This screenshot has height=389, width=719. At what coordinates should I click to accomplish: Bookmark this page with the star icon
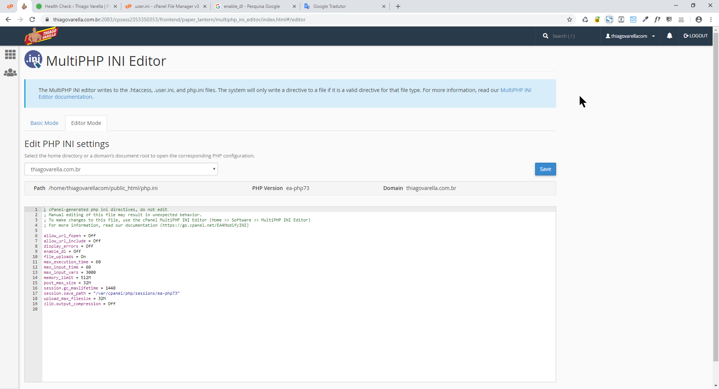point(570,19)
